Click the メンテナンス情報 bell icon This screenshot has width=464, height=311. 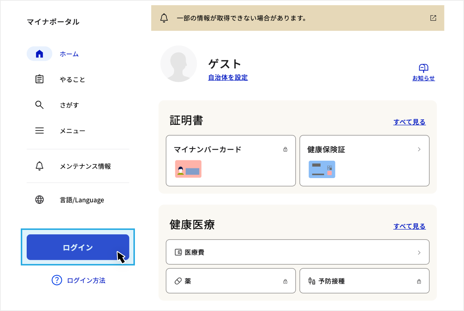(x=39, y=166)
